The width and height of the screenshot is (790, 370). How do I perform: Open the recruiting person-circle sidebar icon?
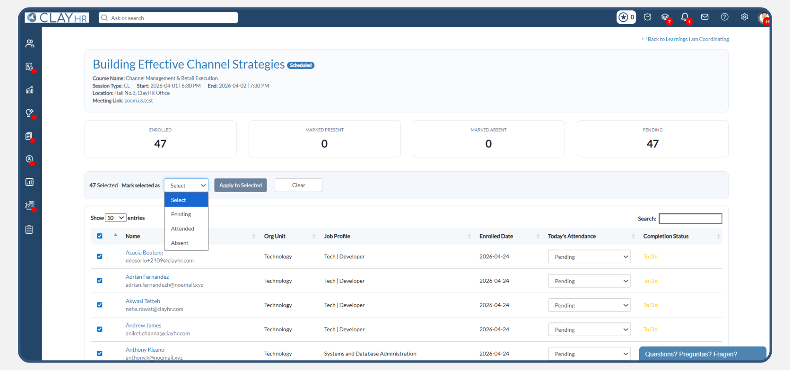30,159
